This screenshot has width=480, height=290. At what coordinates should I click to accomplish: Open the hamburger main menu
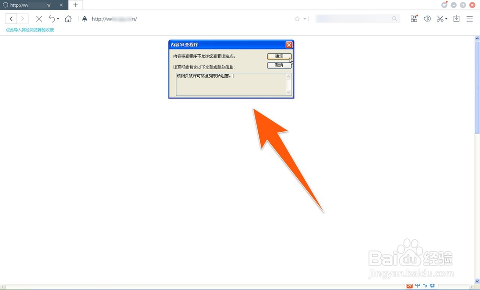(x=469, y=19)
